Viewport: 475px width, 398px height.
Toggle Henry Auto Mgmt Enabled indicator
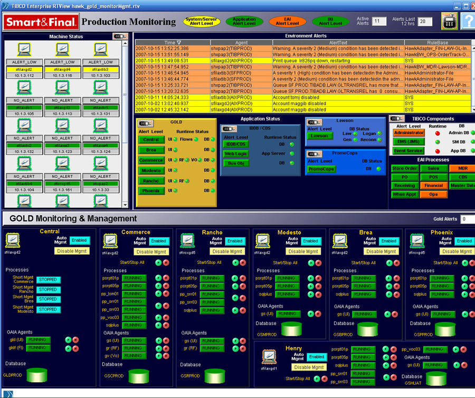click(x=316, y=357)
